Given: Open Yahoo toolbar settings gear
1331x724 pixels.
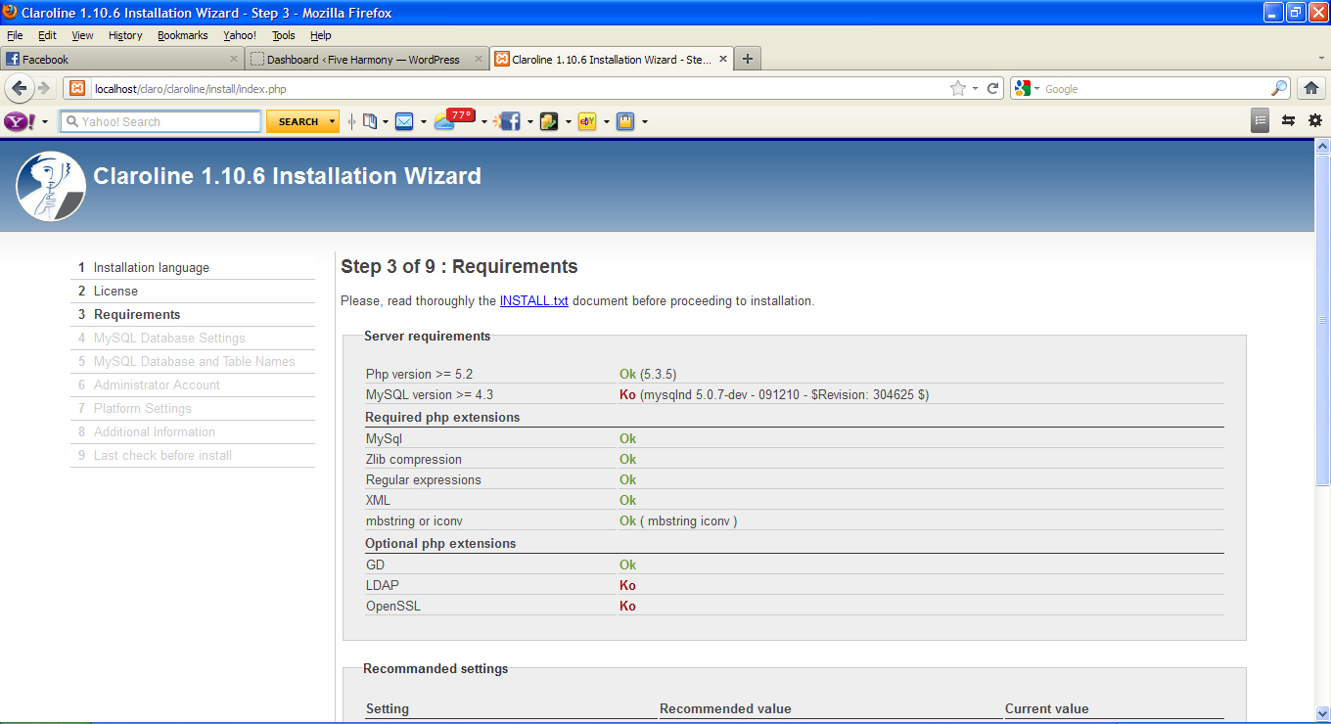Looking at the screenshot, I should (1314, 120).
